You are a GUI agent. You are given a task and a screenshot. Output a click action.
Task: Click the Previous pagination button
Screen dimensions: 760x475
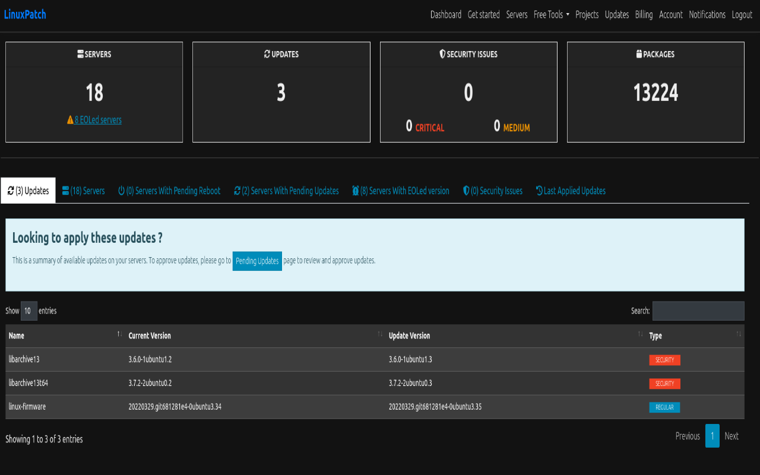coord(688,436)
